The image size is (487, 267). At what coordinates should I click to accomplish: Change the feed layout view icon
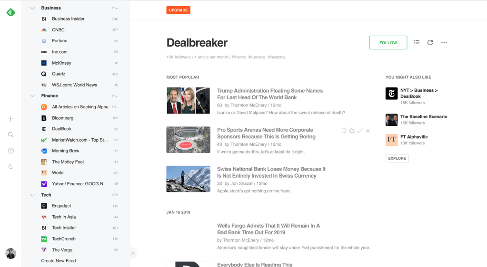(417, 42)
